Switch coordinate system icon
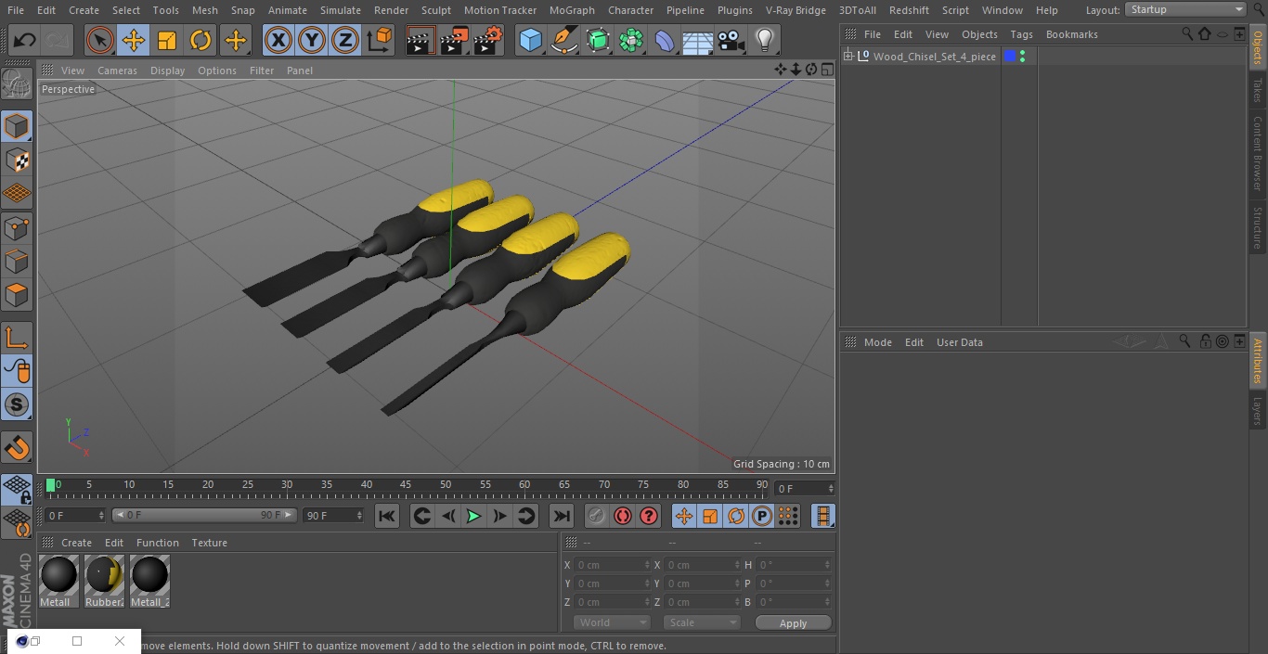The width and height of the screenshot is (1268, 654). (380, 41)
